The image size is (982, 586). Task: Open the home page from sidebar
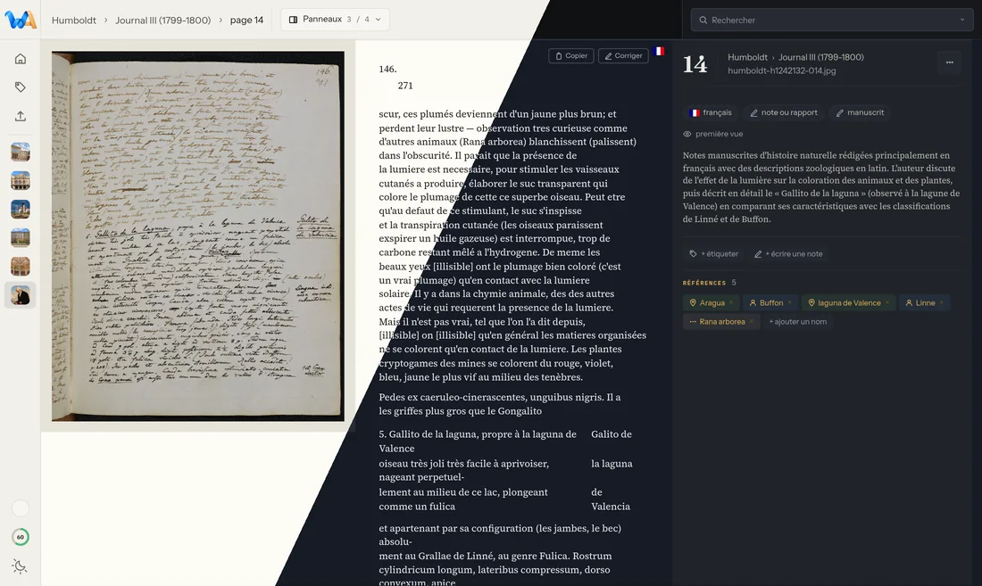[20, 59]
